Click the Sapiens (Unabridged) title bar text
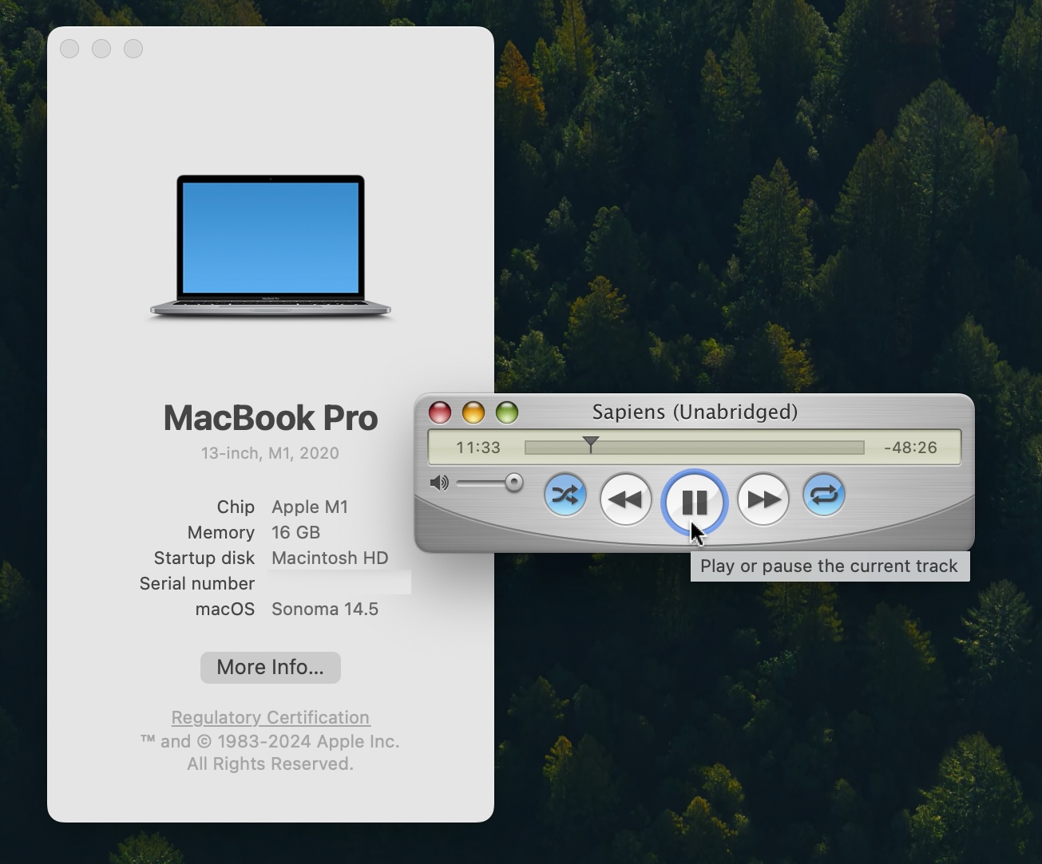 tap(695, 412)
